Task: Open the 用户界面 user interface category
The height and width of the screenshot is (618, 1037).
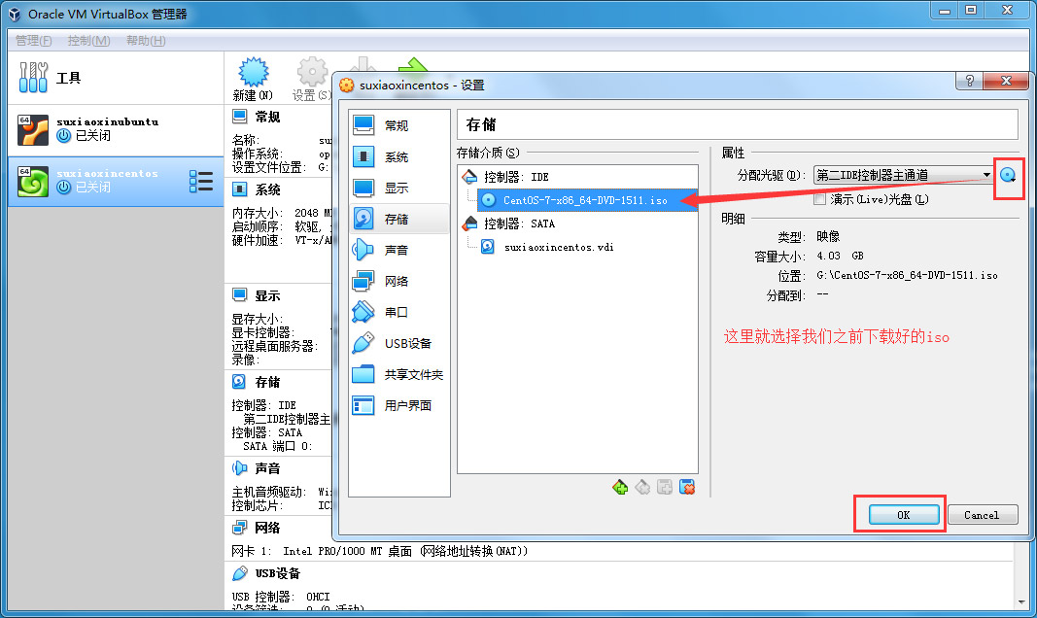Action: tap(398, 405)
